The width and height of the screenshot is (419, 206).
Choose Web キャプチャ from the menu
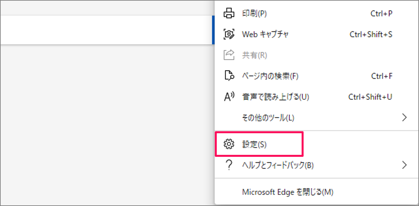pyautogui.click(x=264, y=34)
